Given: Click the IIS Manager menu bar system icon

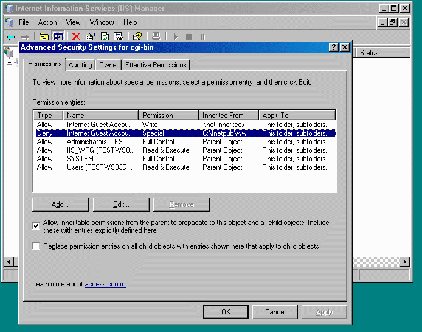Looking at the screenshot, I should [x=9, y=22].
